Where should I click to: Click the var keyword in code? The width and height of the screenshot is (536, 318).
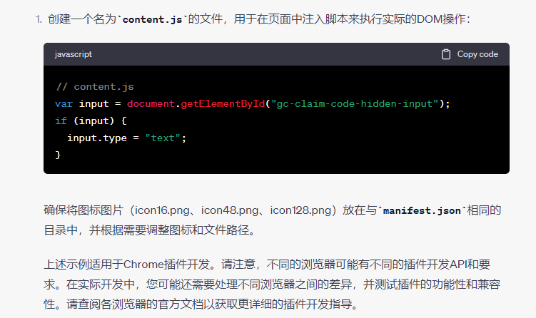(x=64, y=104)
